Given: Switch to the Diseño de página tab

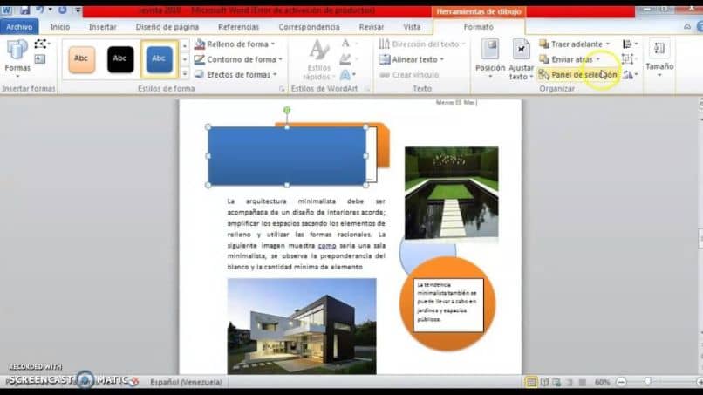Looking at the screenshot, I should pos(167,27).
